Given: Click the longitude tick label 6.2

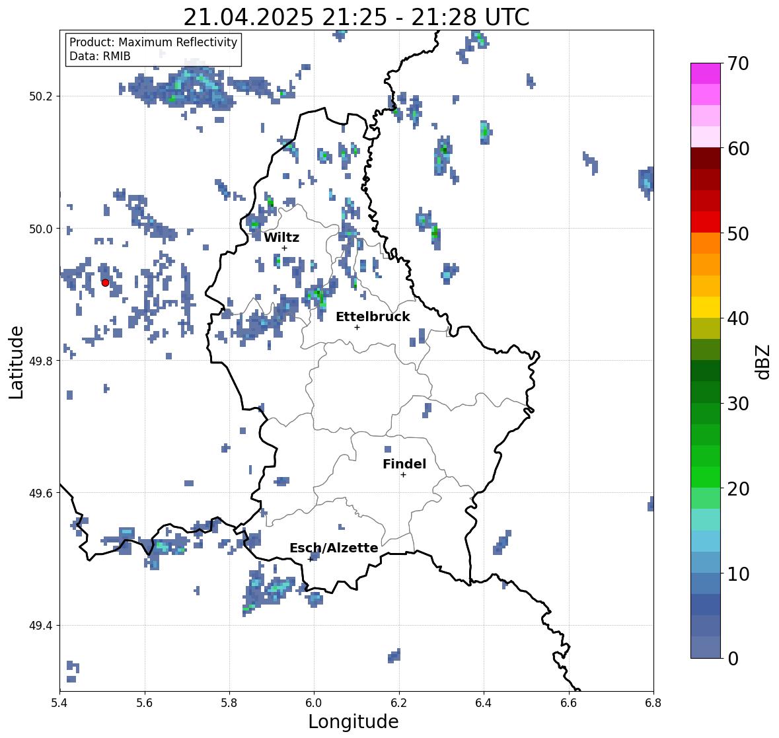Looking at the screenshot, I should pyautogui.click(x=399, y=703).
